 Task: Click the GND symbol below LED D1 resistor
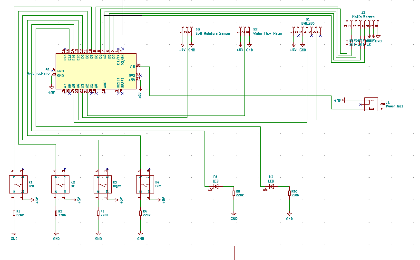point(234,218)
